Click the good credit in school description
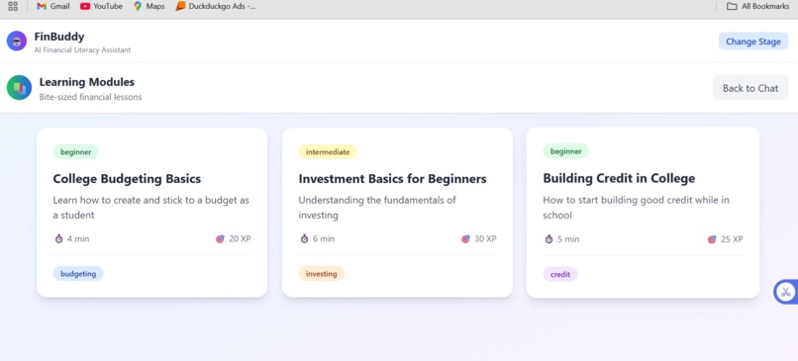798x361 pixels. tap(637, 208)
